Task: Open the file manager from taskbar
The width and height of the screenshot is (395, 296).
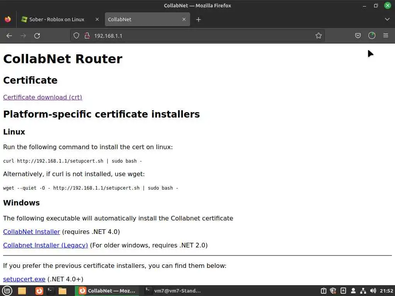Action: (62, 291)
